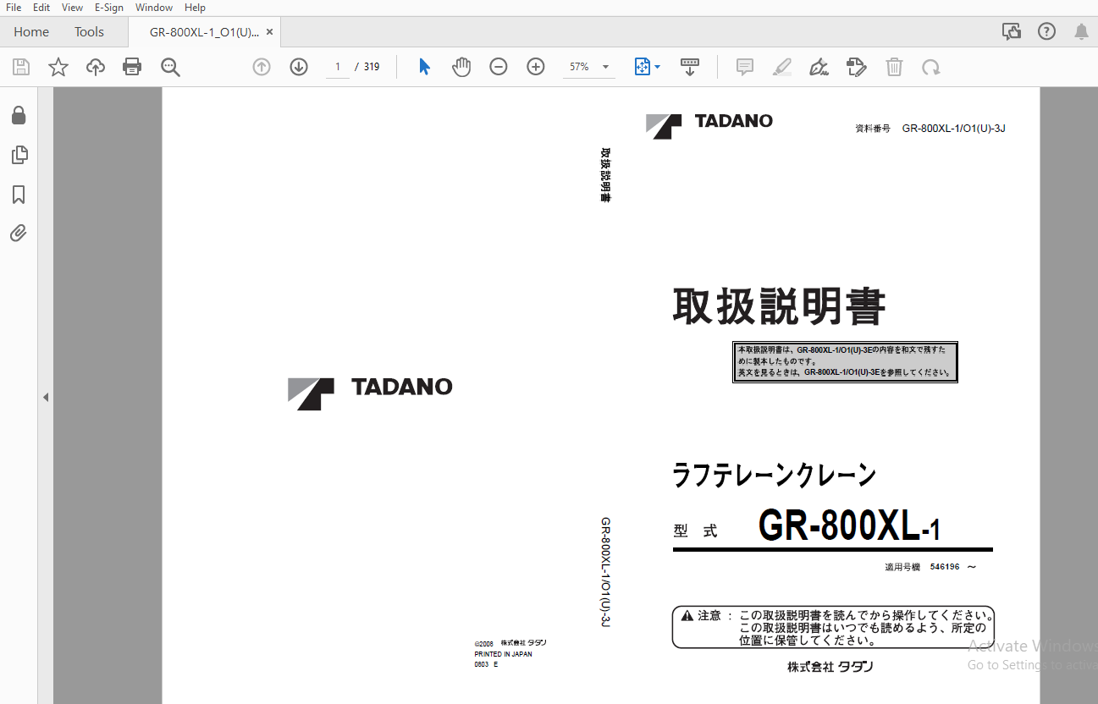Open the help question mark icon
1098x704 pixels.
coord(1047,31)
